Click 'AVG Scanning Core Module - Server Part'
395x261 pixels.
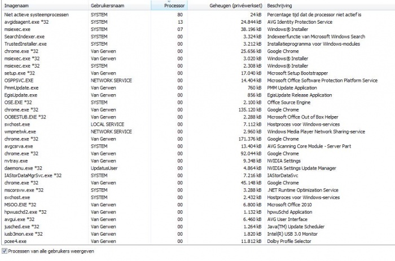click(309, 146)
